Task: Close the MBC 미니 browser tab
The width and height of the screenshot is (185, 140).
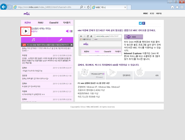Action: [125, 7]
